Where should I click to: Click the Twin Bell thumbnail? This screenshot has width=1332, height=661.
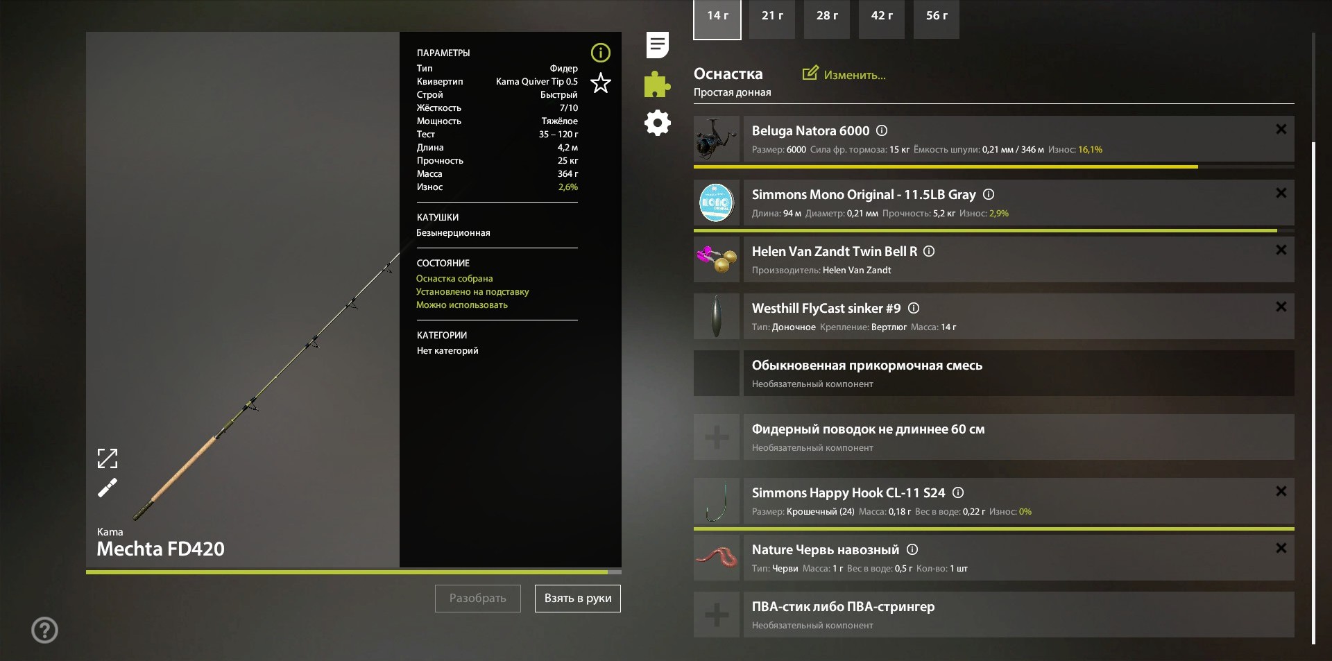click(x=717, y=259)
